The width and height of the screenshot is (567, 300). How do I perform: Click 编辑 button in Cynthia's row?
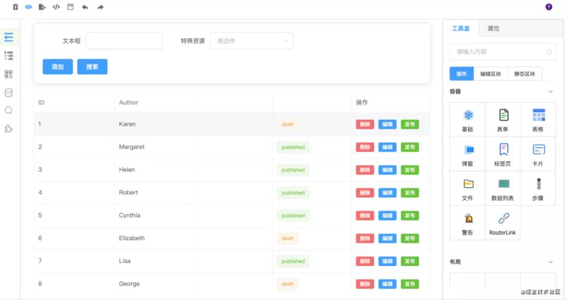pyautogui.click(x=387, y=216)
